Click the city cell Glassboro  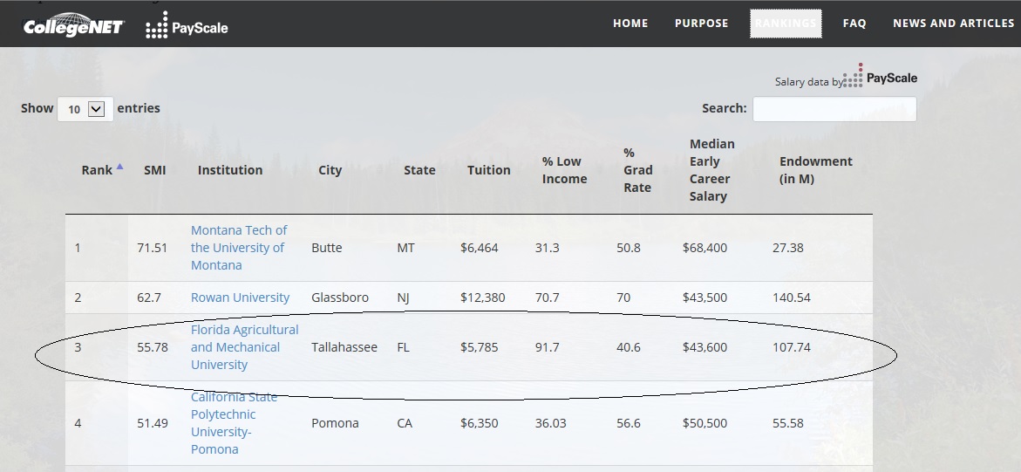[340, 298]
